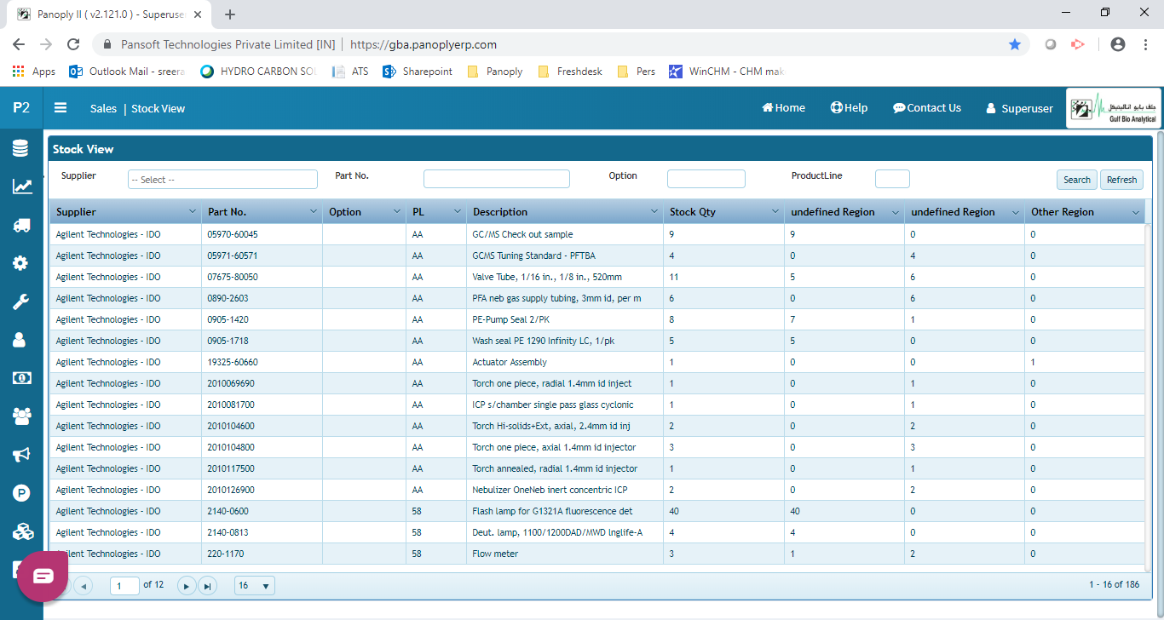Open Option column menu arrow

pyautogui.click(x=397, y=212)
